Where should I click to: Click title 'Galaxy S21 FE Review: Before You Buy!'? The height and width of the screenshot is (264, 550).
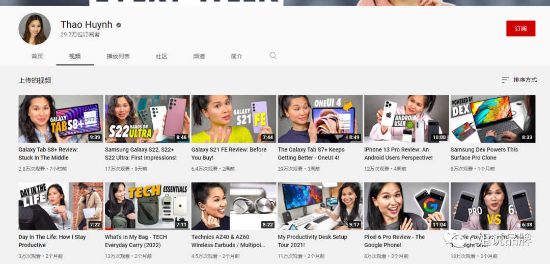229,153
